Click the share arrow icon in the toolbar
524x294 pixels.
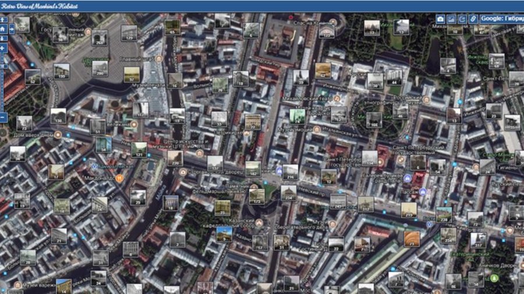pyautogui.click(x=462, y=19)
